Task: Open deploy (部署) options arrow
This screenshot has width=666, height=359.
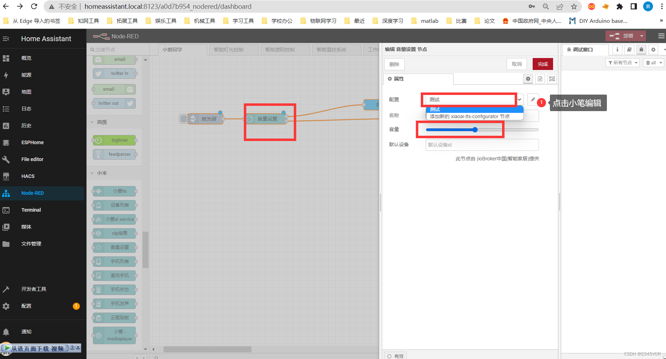Action: (642, 36)
